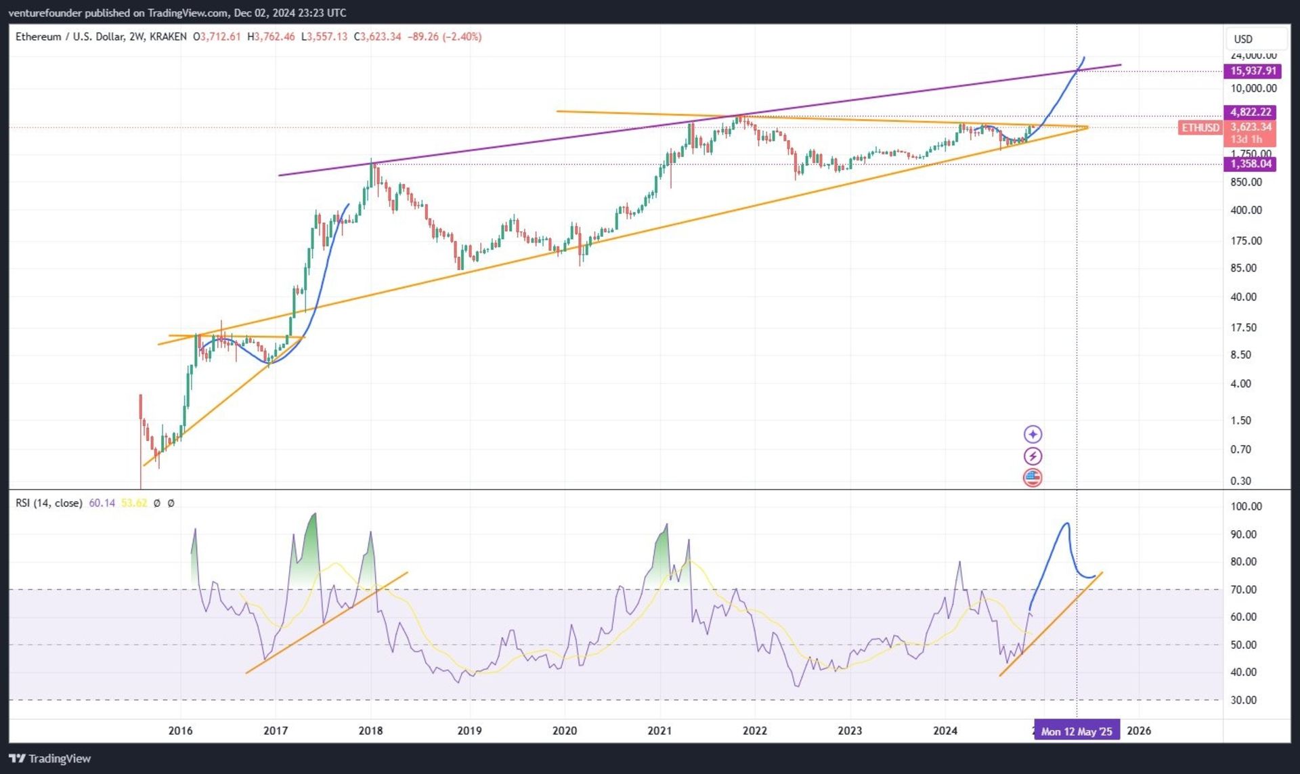1300x774 pixels.
Task: Click the RSI value 60.14 in legend
Action: click(102, 503)
